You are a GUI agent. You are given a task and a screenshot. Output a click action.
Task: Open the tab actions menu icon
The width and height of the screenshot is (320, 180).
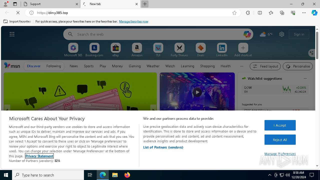[x=15, y=4]
